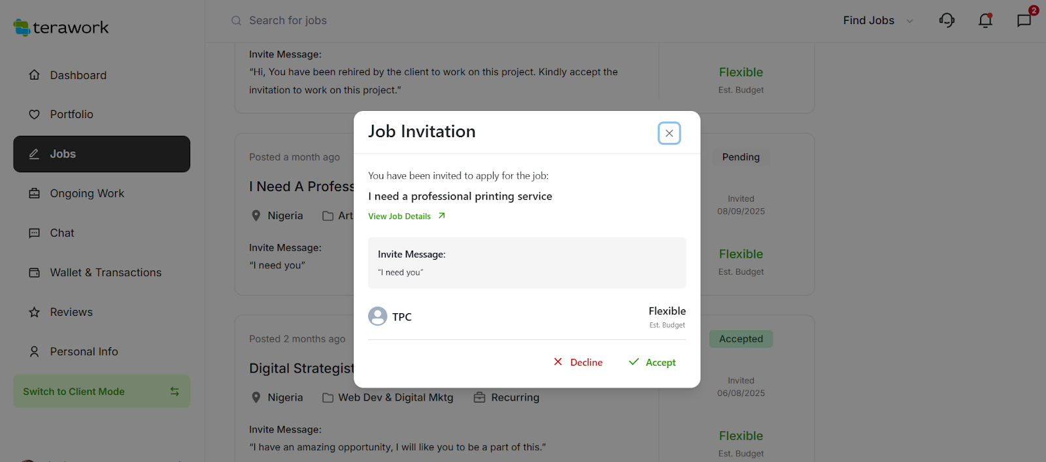Open the notifications bell
This screenshot has width=1046, height=462.
[985, 21]
